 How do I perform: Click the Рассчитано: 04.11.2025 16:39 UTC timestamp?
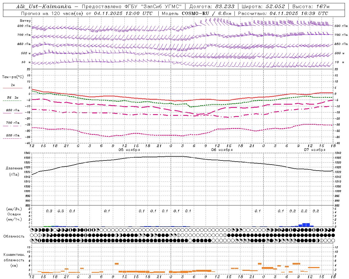click(x=283, y=13)
